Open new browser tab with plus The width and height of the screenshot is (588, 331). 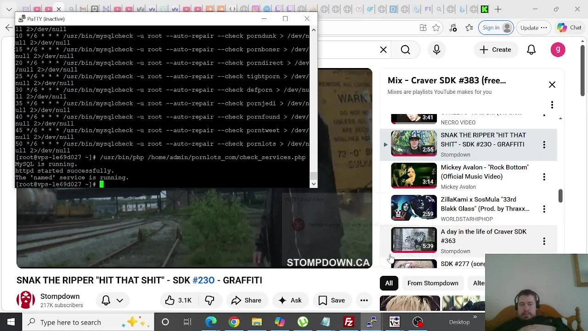(x=498, y=9)
